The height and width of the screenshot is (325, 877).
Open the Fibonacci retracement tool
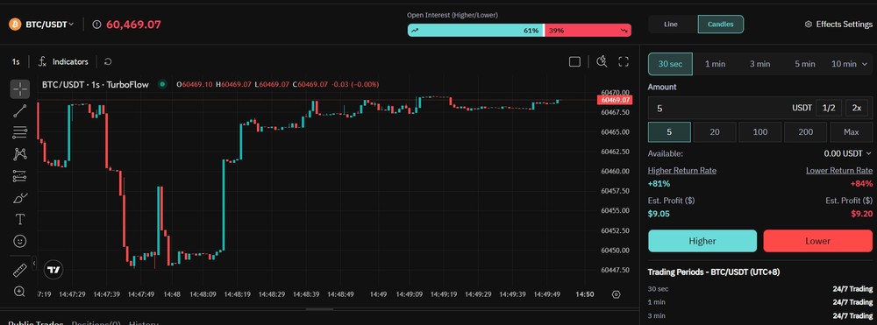(x=20, y=132)
